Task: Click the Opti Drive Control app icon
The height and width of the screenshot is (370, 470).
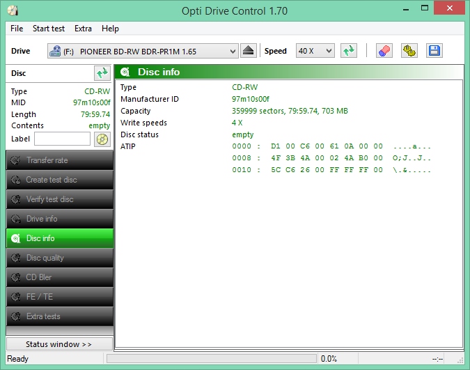Action: (13, 10)
